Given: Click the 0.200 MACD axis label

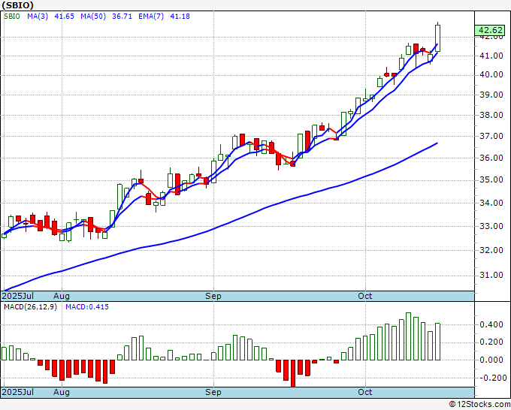Looking at the screenshot, I should [x=491, y=342].
